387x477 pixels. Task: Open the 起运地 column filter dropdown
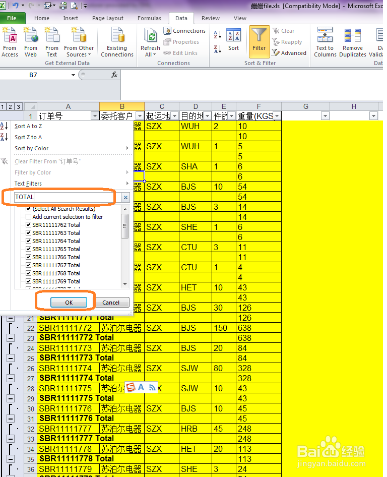(175, 116)
